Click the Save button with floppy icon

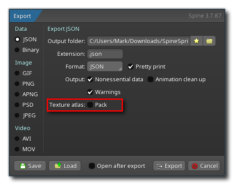coord(30,166)
